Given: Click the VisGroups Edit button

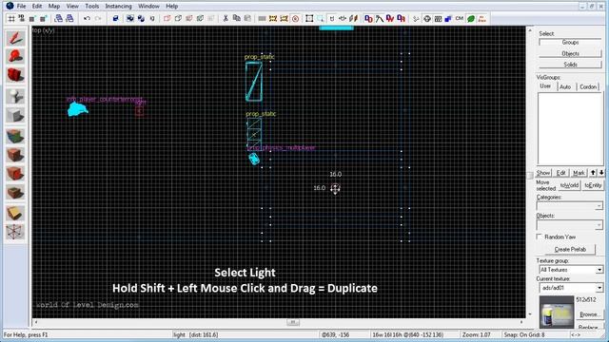Looking at the screenshot, I should pyautogui.click(x=560, y=173).
